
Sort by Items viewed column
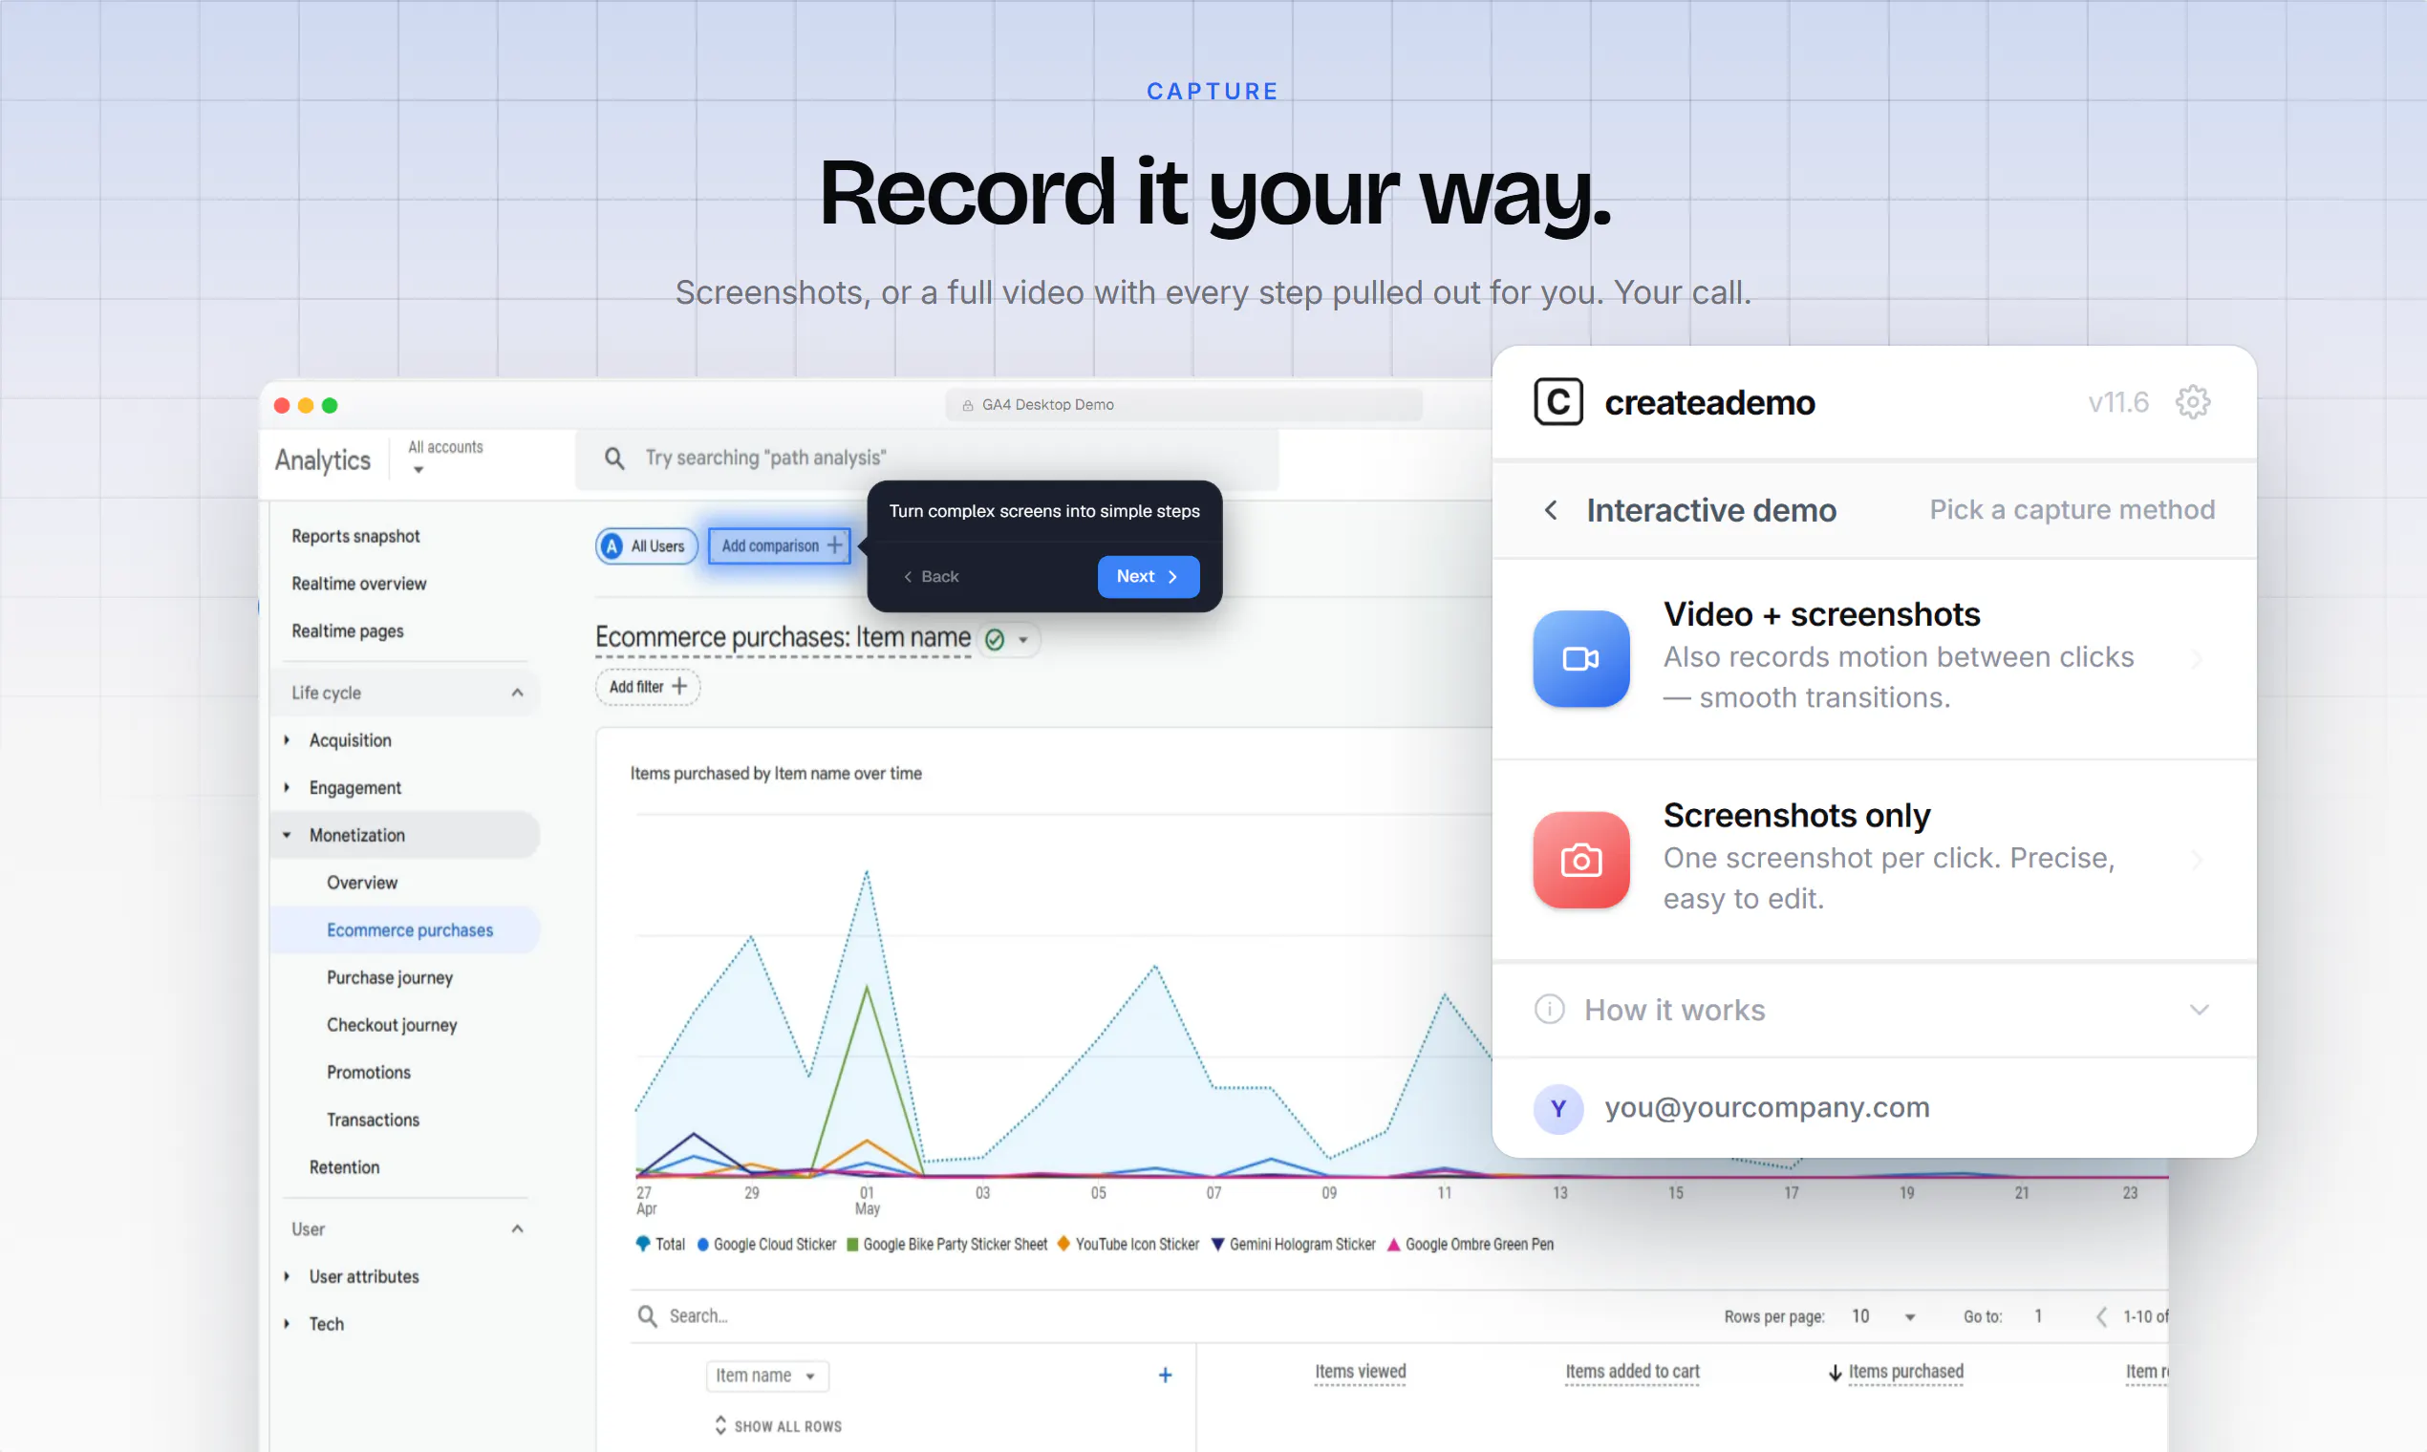1361,1372
